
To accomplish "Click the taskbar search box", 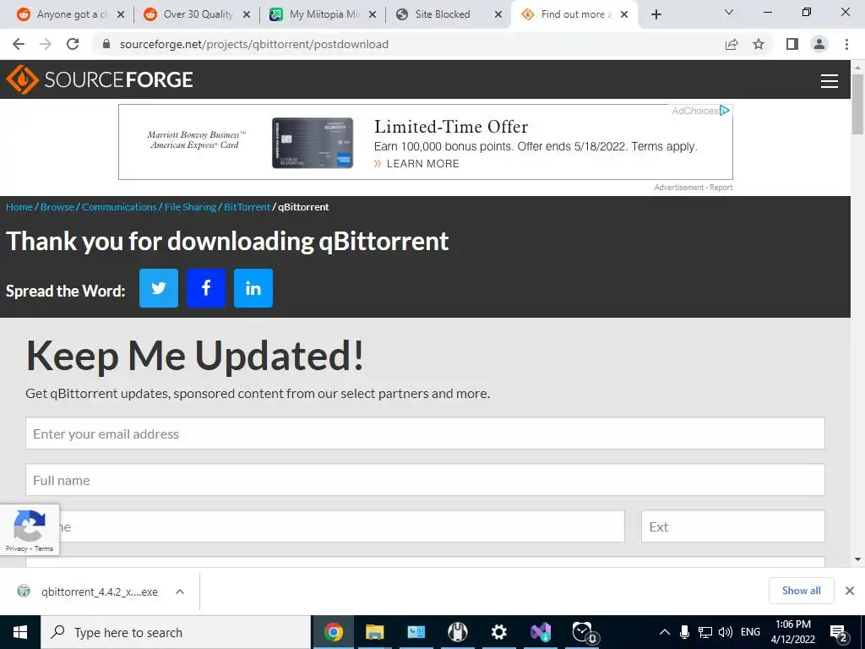I will (176, 632).
